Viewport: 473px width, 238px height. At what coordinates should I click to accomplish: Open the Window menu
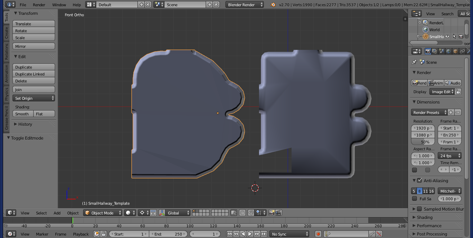click(59, 5)
